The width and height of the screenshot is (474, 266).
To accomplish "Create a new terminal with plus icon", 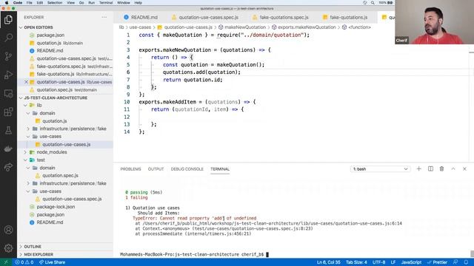I will pyautogui.click(x=418, y=169).
